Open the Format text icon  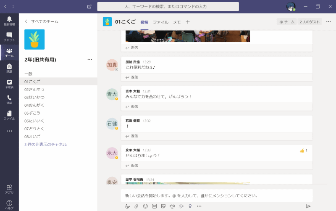coord(127,206)
